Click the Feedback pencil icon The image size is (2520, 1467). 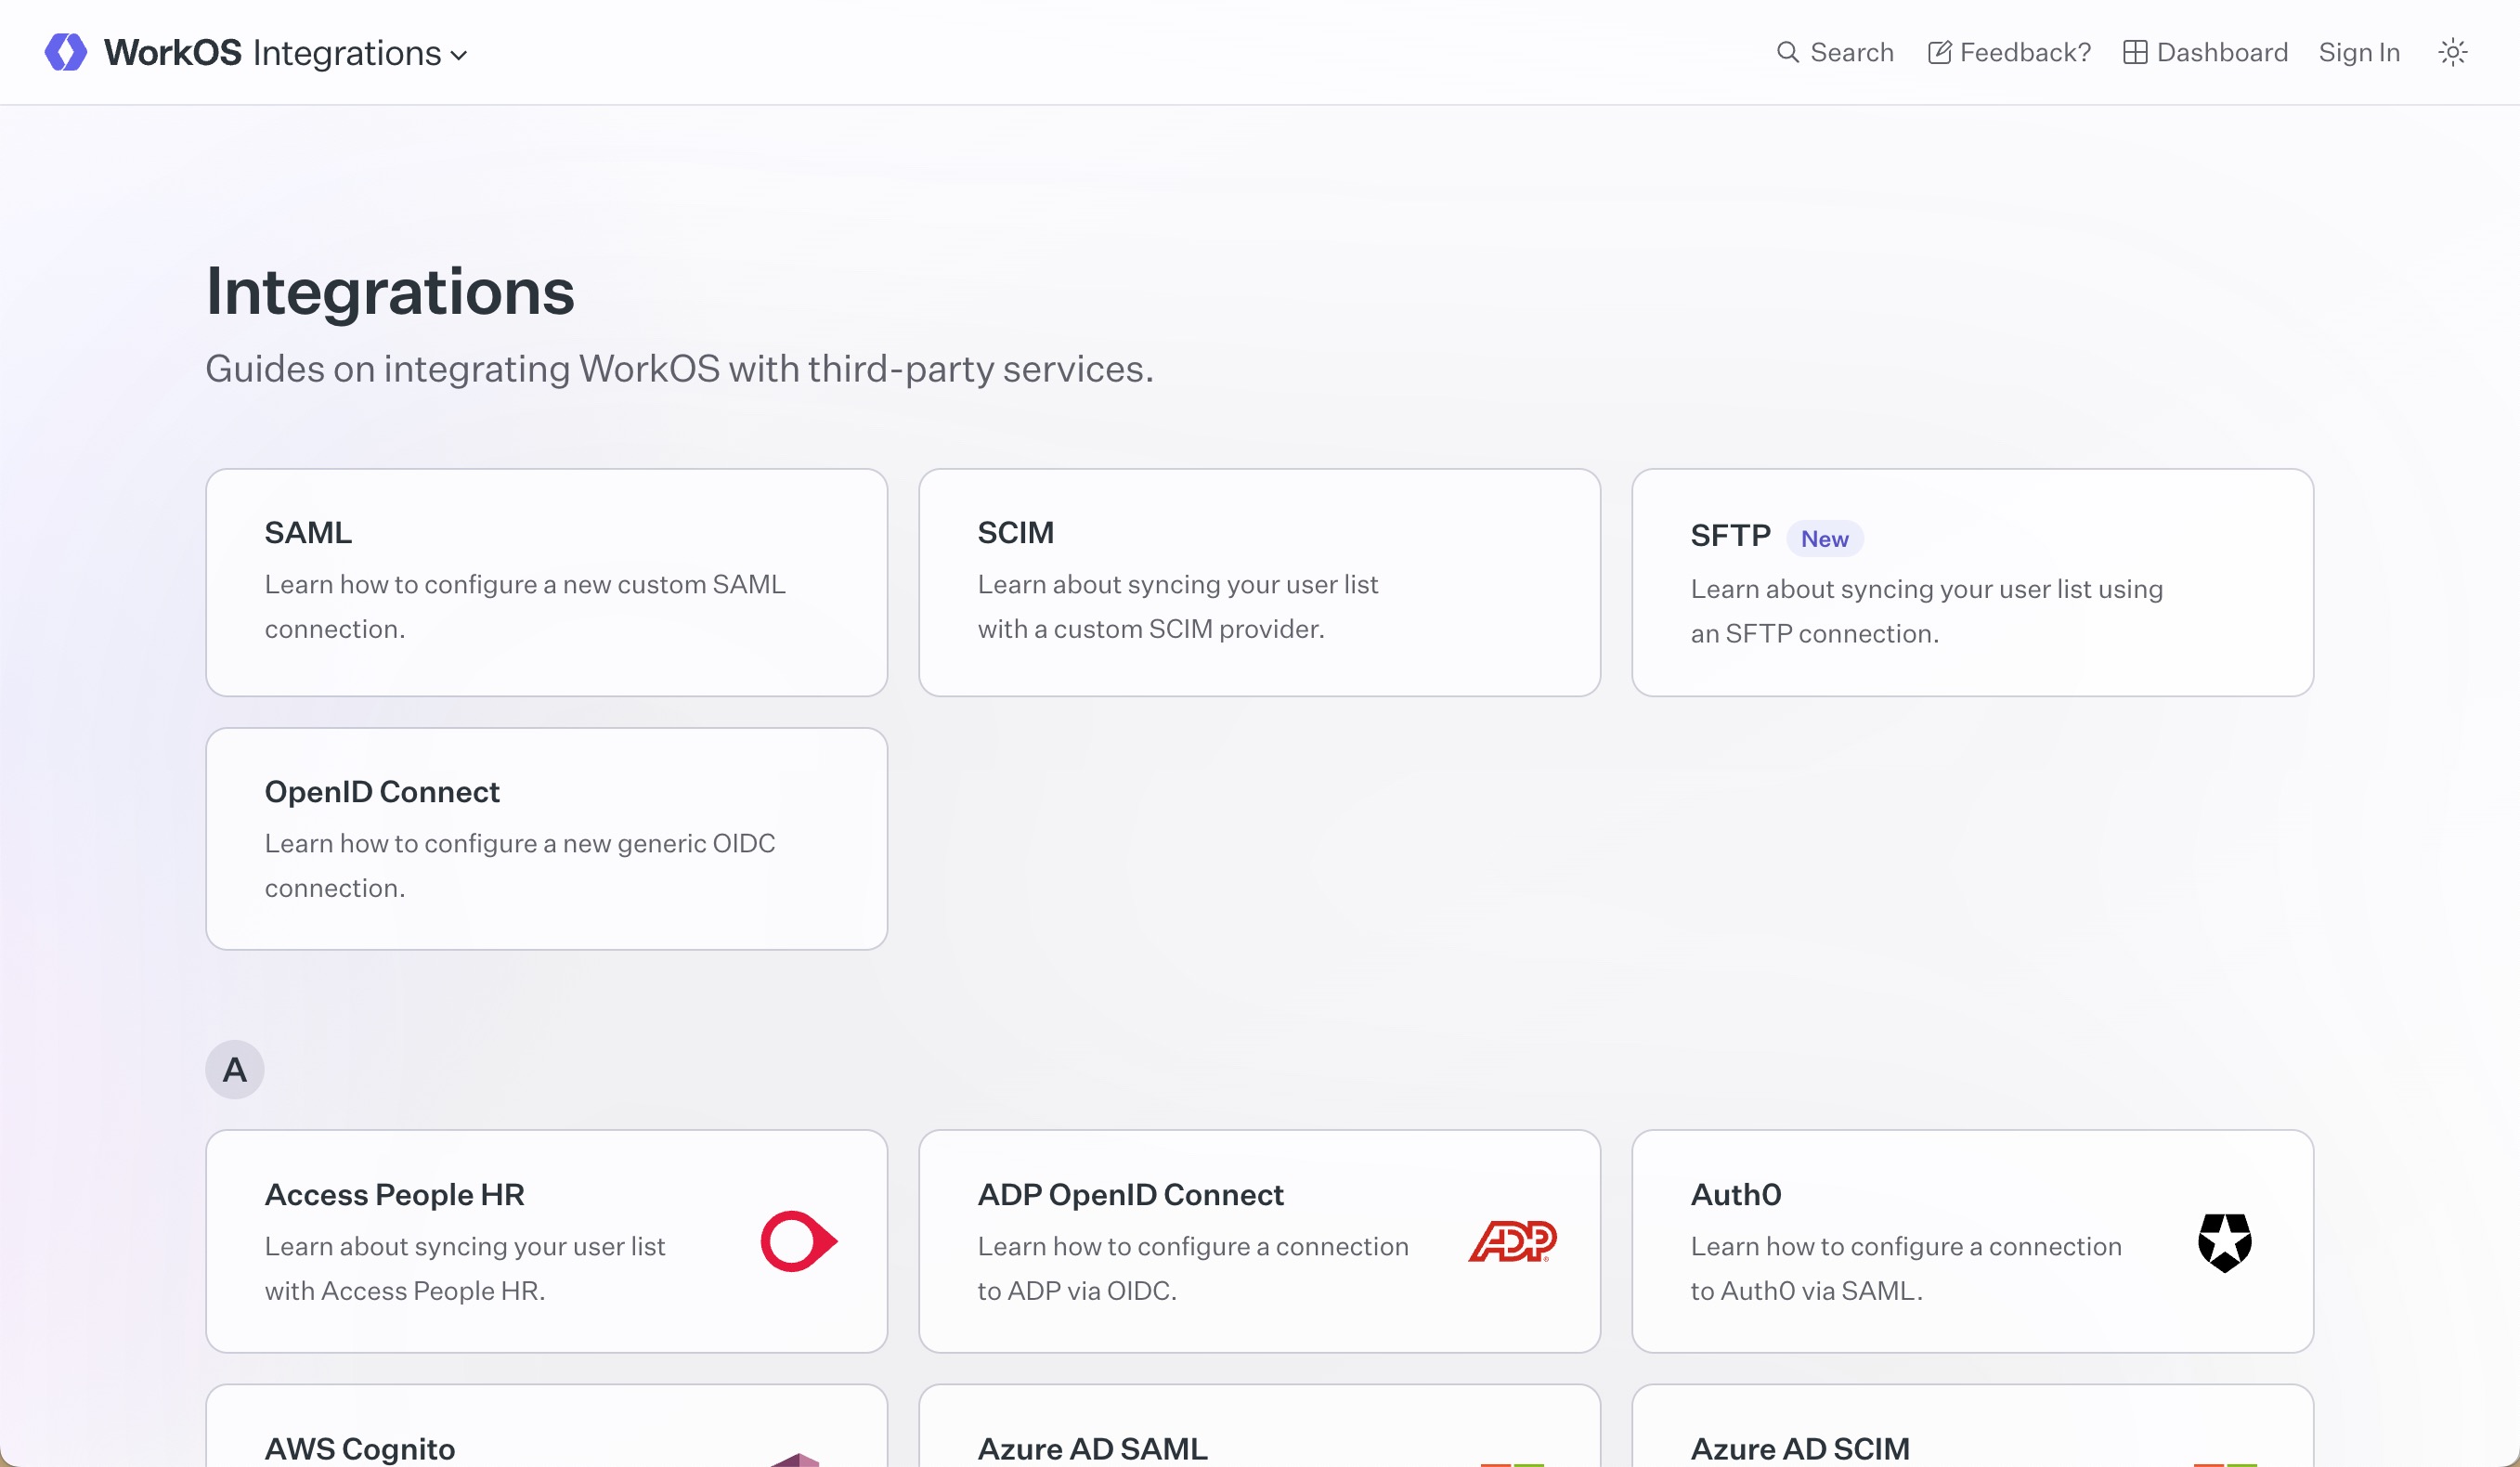coord(1938,51)
